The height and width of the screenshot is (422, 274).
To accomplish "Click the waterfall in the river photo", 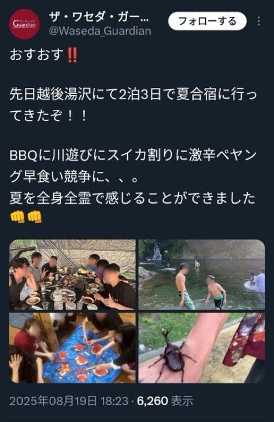I will click(x=157, y=252).
